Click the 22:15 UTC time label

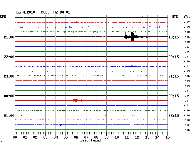pos(174,96)
